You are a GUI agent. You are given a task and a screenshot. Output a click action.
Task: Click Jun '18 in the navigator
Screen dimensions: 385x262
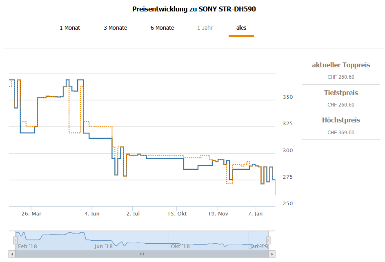pyautogui.click(x=103, y=246)
